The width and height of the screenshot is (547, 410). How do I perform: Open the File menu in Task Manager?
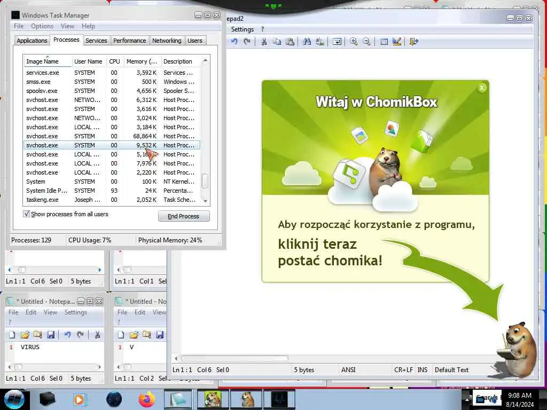click(x=19, y=26)
